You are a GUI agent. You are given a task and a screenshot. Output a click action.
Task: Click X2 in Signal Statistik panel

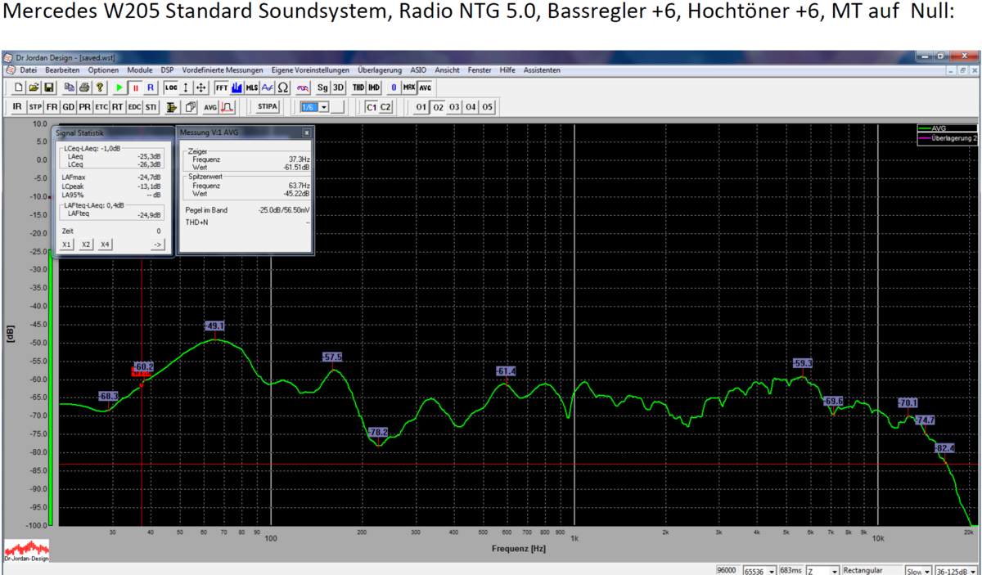[86, 245]
